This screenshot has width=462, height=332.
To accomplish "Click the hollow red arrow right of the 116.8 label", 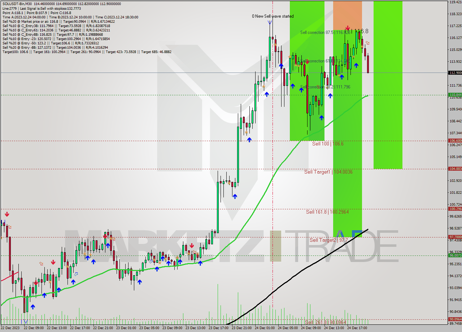I will tap(367, 43).
